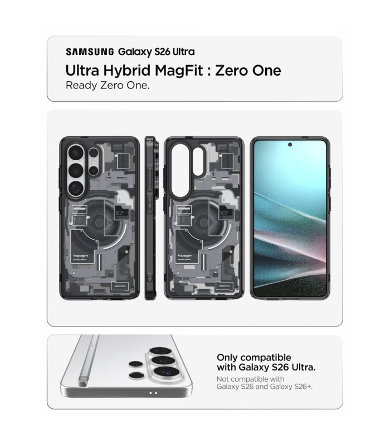
Task: Select Only compatible with Galaxy S26 Ultra text
Action: [x=266, y=362]
